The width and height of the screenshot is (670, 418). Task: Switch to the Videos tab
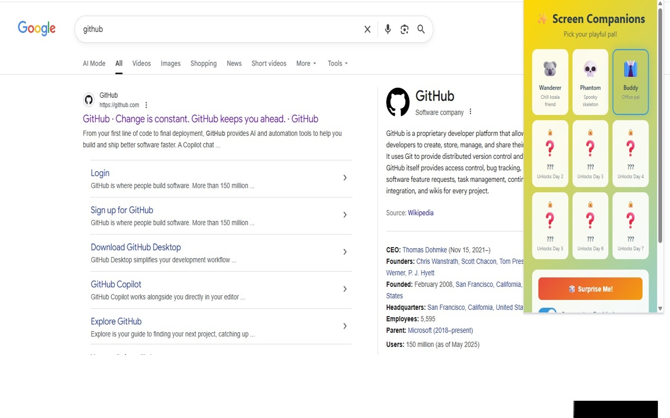(141, 63)
